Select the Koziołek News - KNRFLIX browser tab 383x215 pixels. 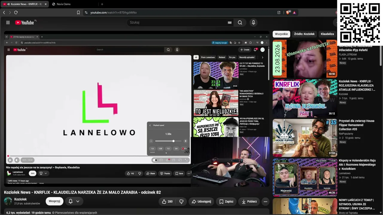25,4
